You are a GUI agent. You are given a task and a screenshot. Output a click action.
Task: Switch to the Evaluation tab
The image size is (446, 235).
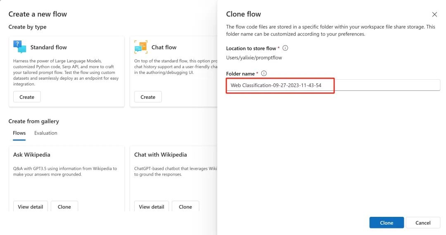coord(46,133)
